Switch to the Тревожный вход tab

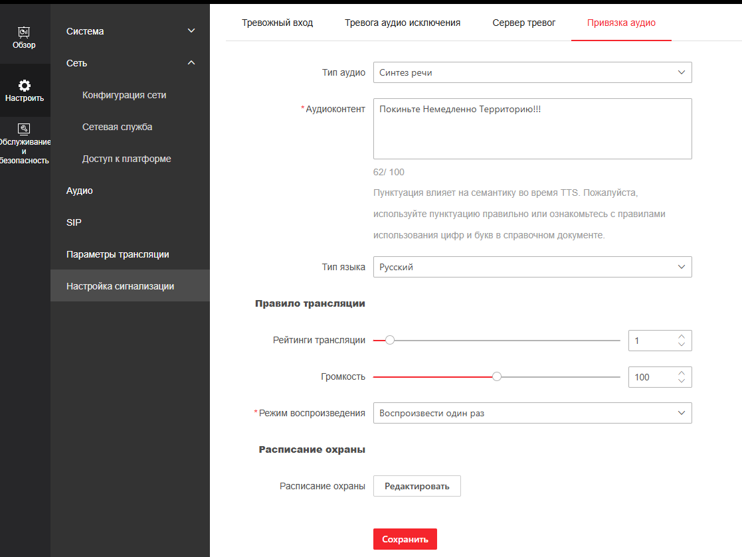tap(277, 23)
